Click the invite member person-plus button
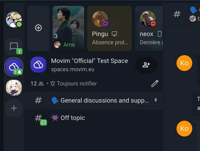This screenshot has width=200, height=151. (146, 65)
